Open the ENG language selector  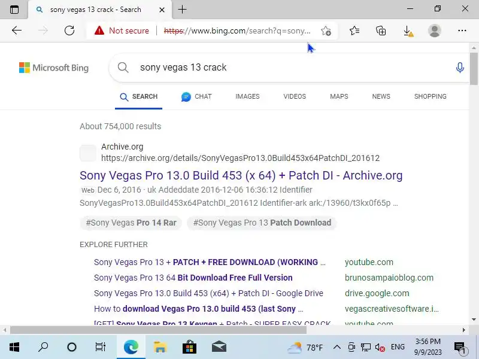tap(398, 347)
